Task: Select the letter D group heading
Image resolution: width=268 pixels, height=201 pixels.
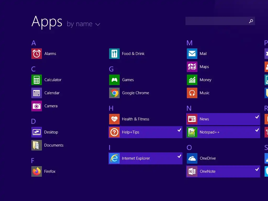Action: [x=33, y=121]
